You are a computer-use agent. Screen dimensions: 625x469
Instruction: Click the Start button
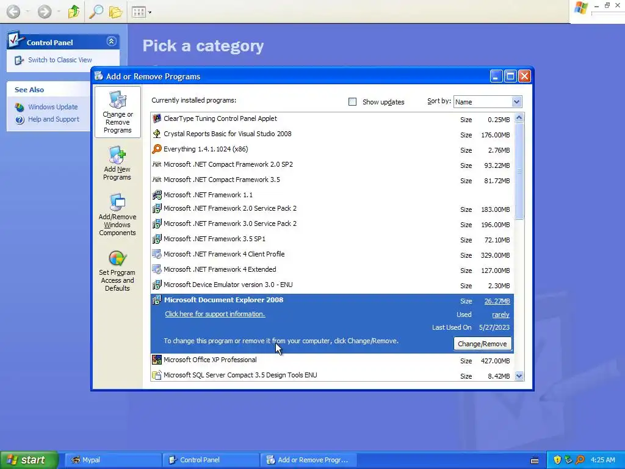(29, 460)
